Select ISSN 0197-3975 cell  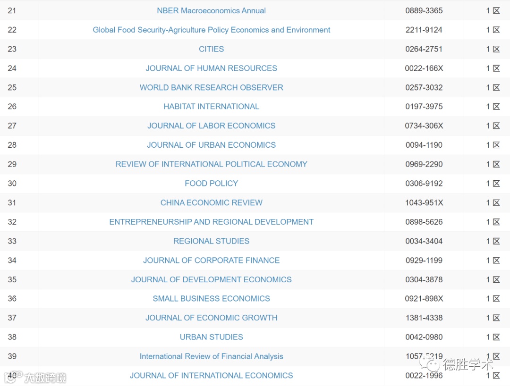424,107
